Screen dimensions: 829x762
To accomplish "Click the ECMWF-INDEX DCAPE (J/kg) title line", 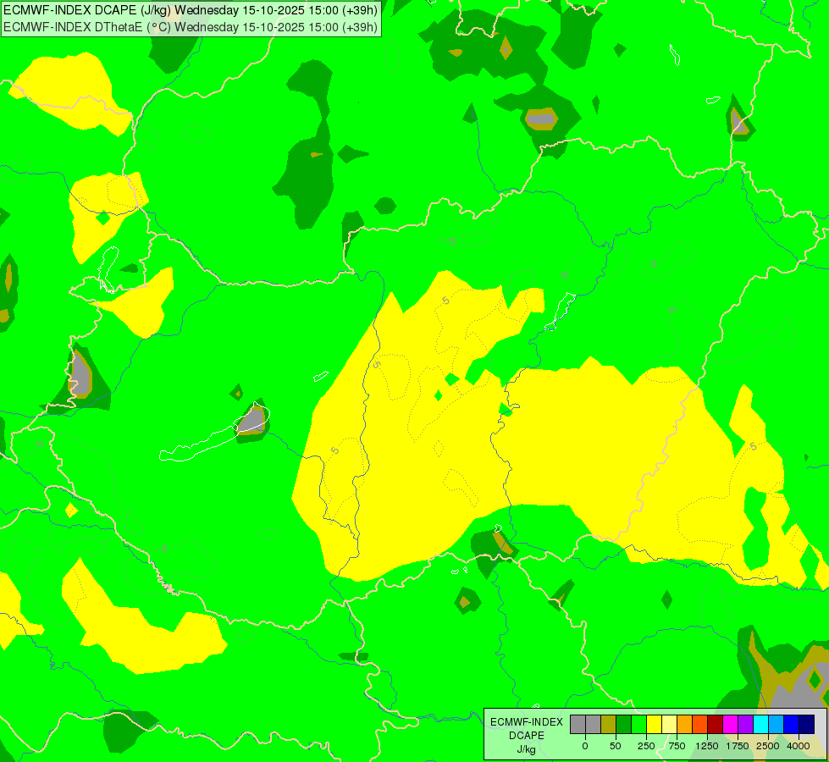I will point(191,10).
